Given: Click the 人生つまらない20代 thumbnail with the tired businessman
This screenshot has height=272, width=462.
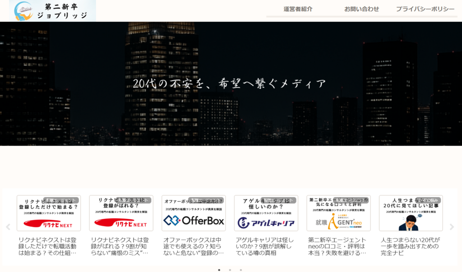Looking at the screenshot, I should coord(411,213).
